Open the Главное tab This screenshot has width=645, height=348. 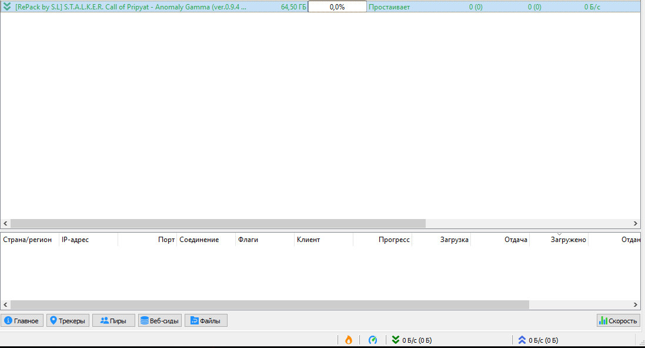point(22,321)
